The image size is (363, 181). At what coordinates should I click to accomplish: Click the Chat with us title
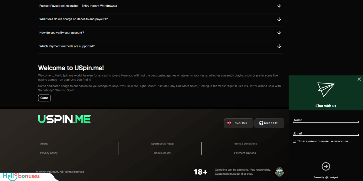point(326,106)
